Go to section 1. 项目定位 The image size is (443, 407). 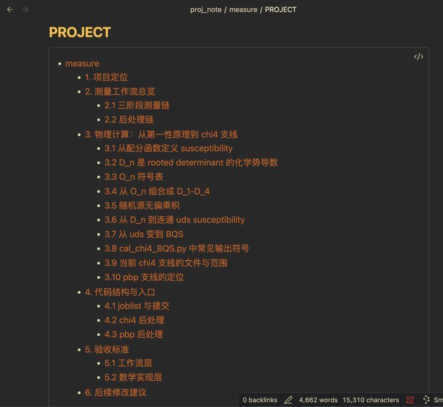(107, 77)
